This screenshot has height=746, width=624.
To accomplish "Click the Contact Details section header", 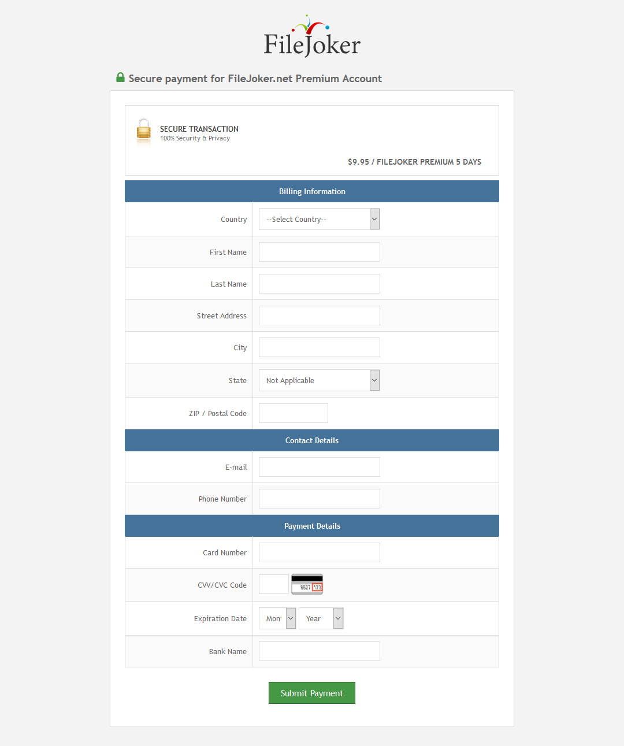I will coord(312,440).
